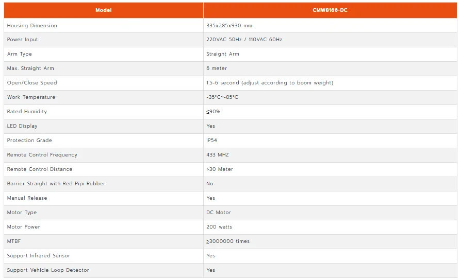Click the MTBF row label
460x280 pixels.
[14, 241]
